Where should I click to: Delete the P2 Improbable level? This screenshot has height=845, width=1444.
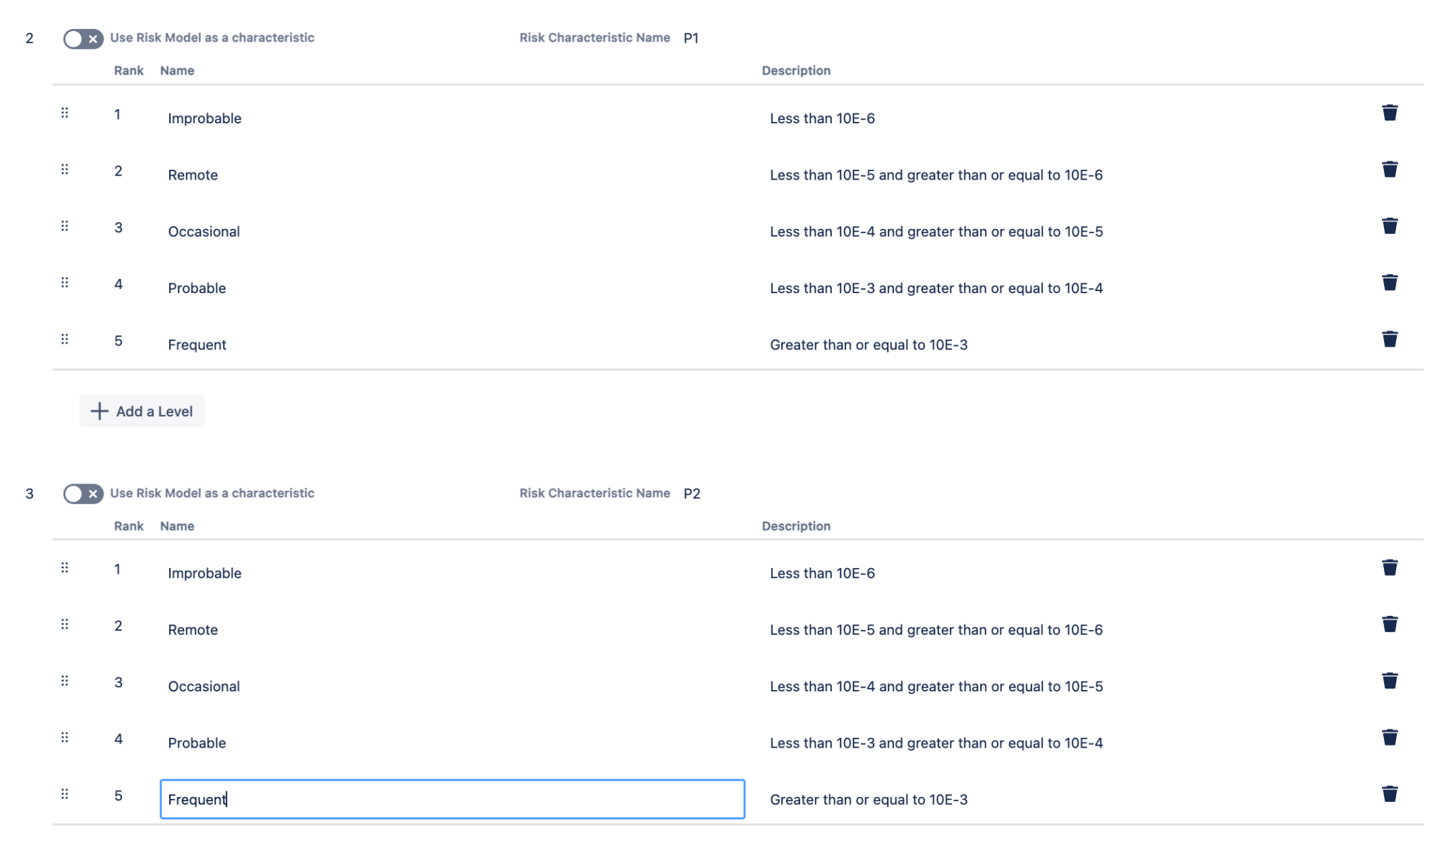[1389, 567]
